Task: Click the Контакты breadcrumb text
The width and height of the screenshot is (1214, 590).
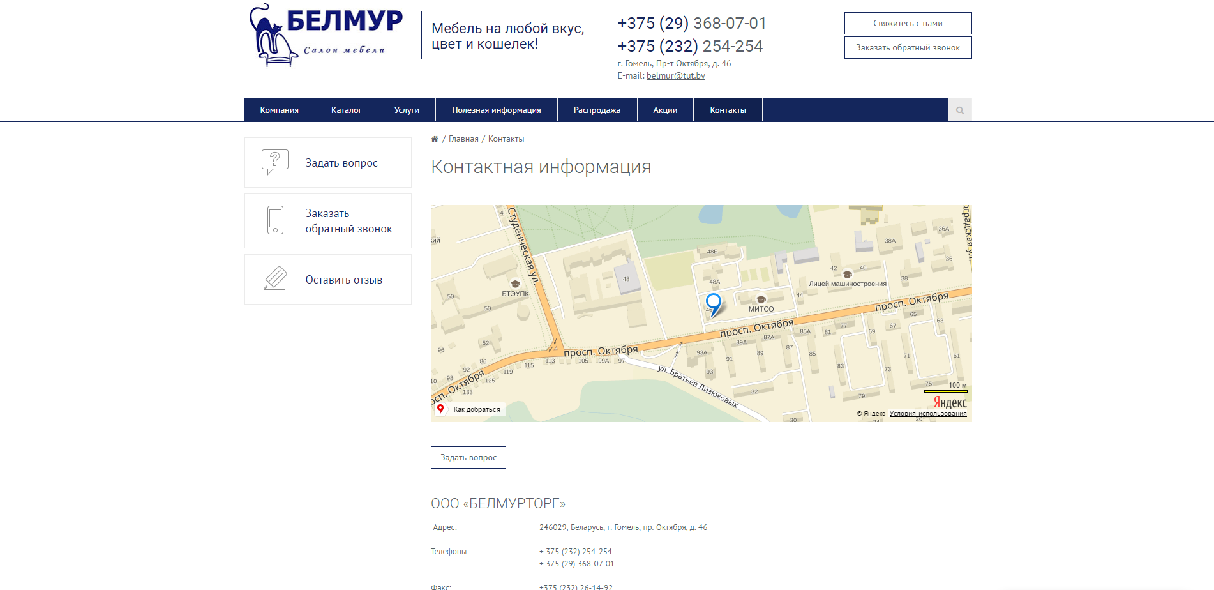Action: pyautogui.click(x=506, y=139)
